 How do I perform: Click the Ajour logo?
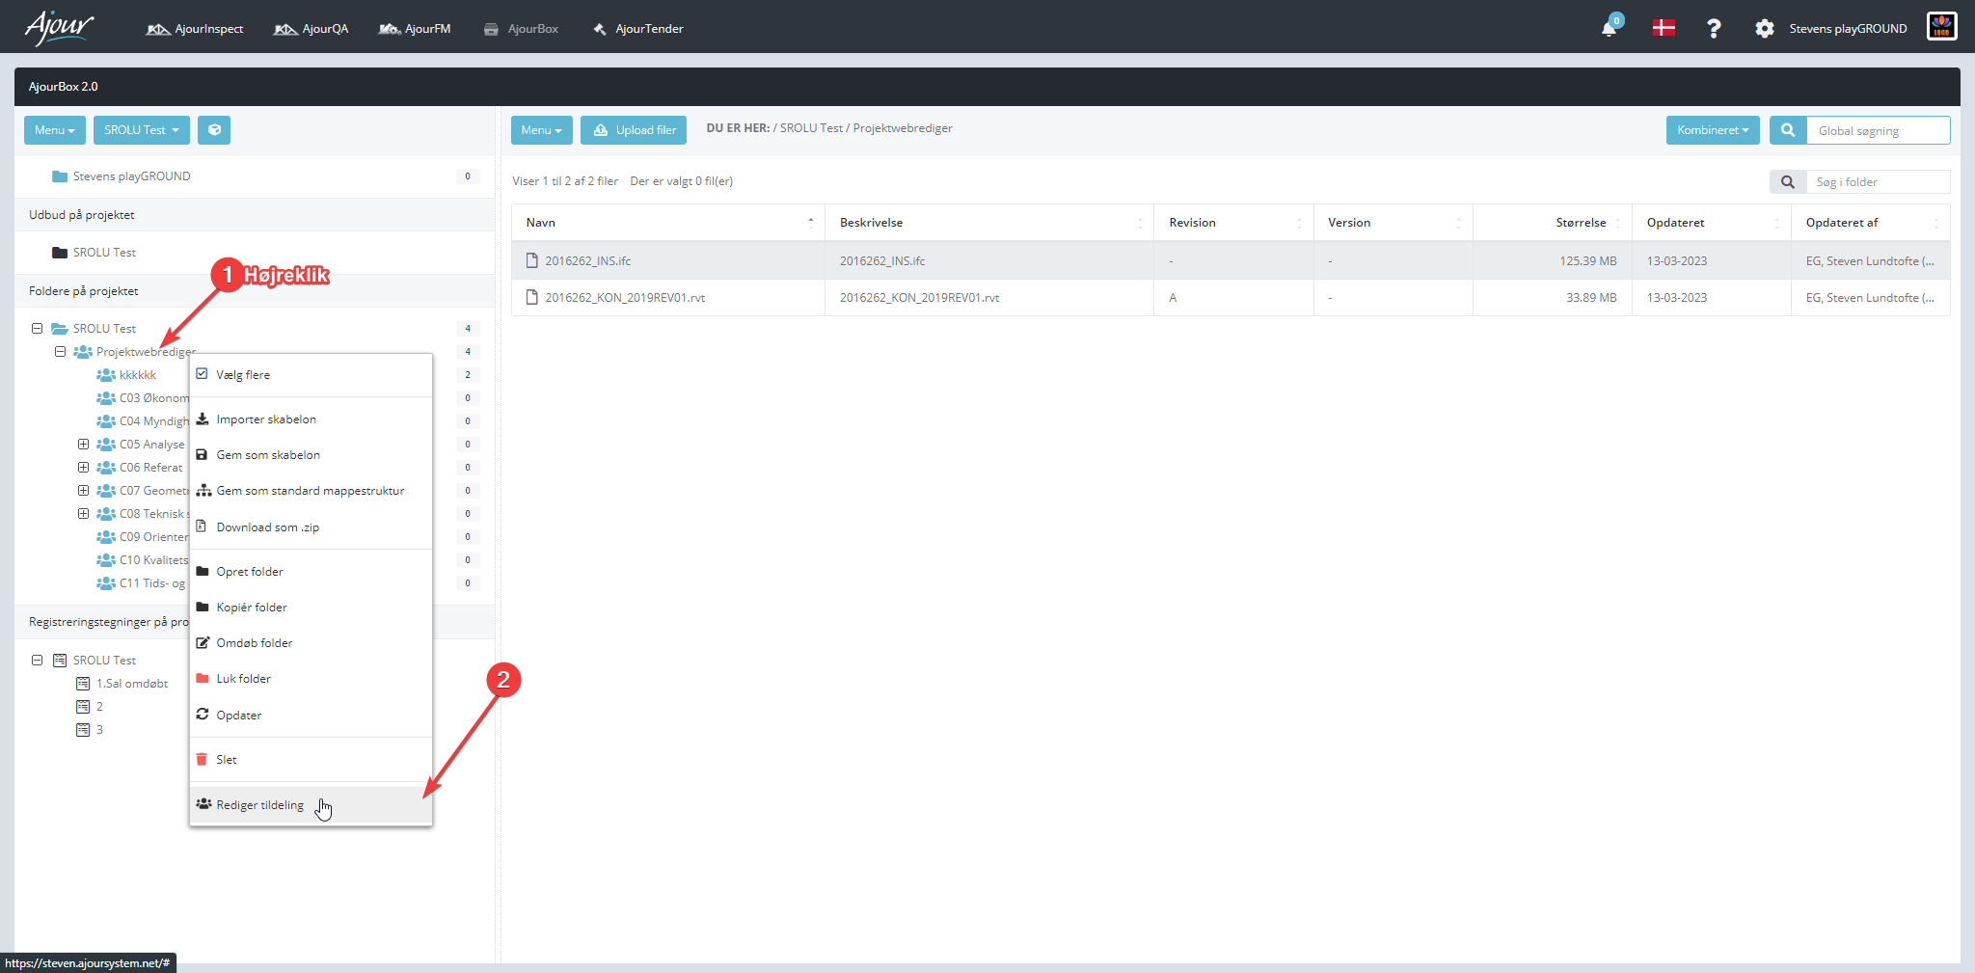coord(60,27)
